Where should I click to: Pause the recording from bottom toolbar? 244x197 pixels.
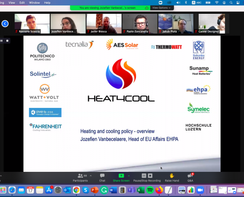pyautogui.click(x=144, y=176)
